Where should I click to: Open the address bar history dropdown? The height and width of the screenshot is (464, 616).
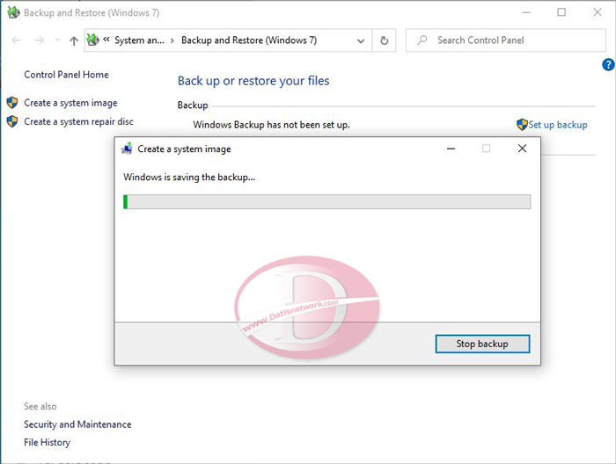point(361,40)
